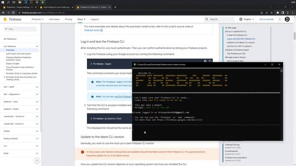Open Deploy Targets in the sidebar
The height and width of the screenshot is (166, 296).
click(x=12, y=64)
